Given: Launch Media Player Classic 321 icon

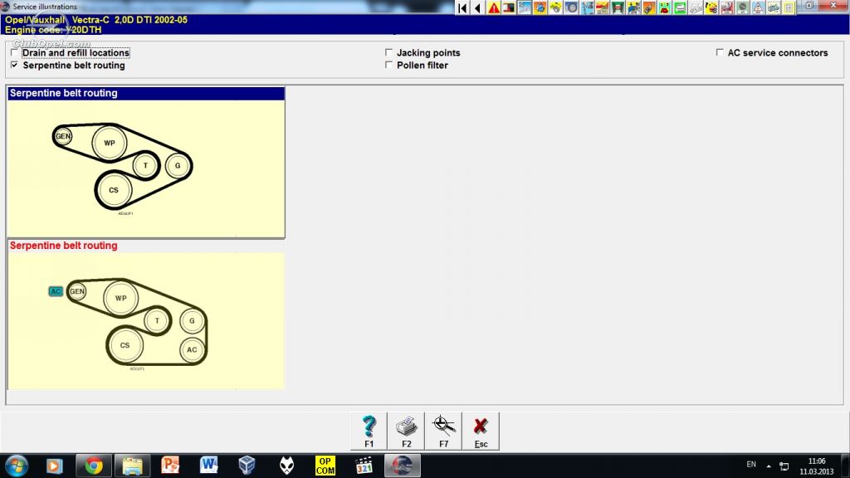Looking at the screenshot, I should [364, 466].
